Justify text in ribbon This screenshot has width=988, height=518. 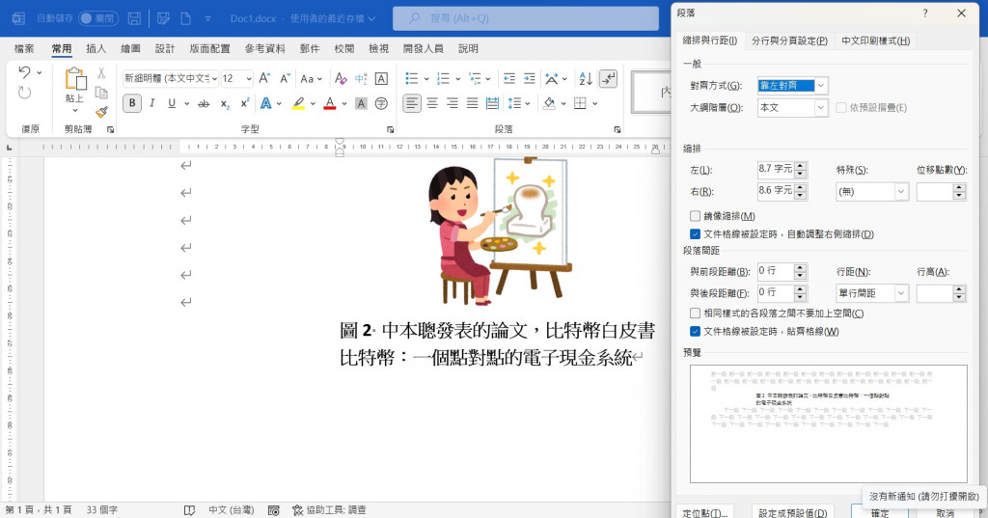click(472, 103)
